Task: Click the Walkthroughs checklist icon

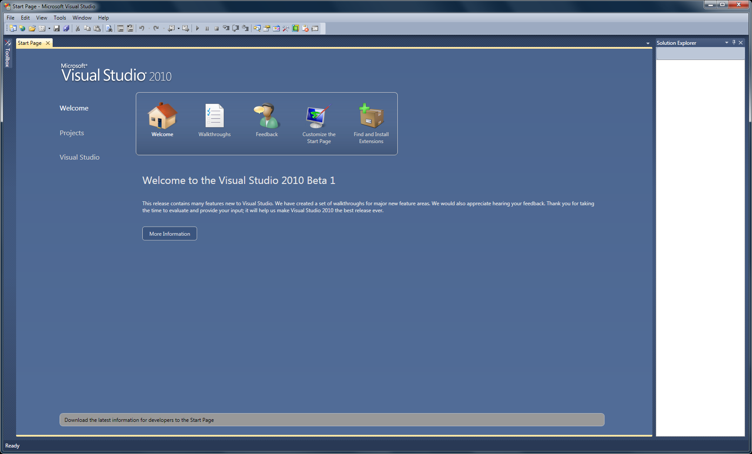Action: pos(215,116)
